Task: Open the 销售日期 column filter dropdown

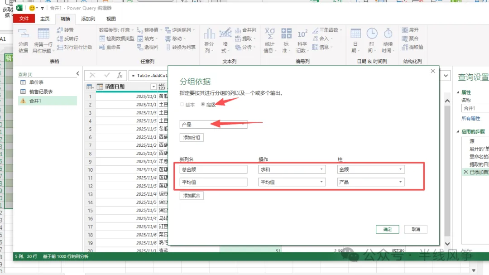Action: [x=153, y=87]
